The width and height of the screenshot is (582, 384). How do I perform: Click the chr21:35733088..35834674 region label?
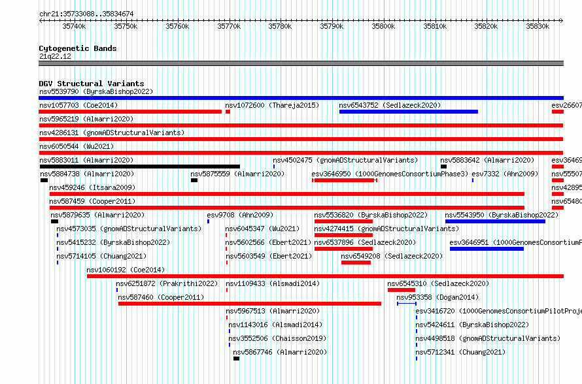click(86, 14)
